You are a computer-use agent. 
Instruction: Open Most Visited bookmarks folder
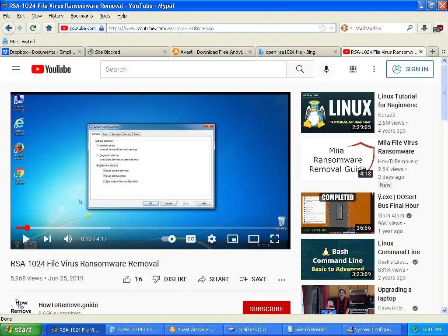click(19, 42)
